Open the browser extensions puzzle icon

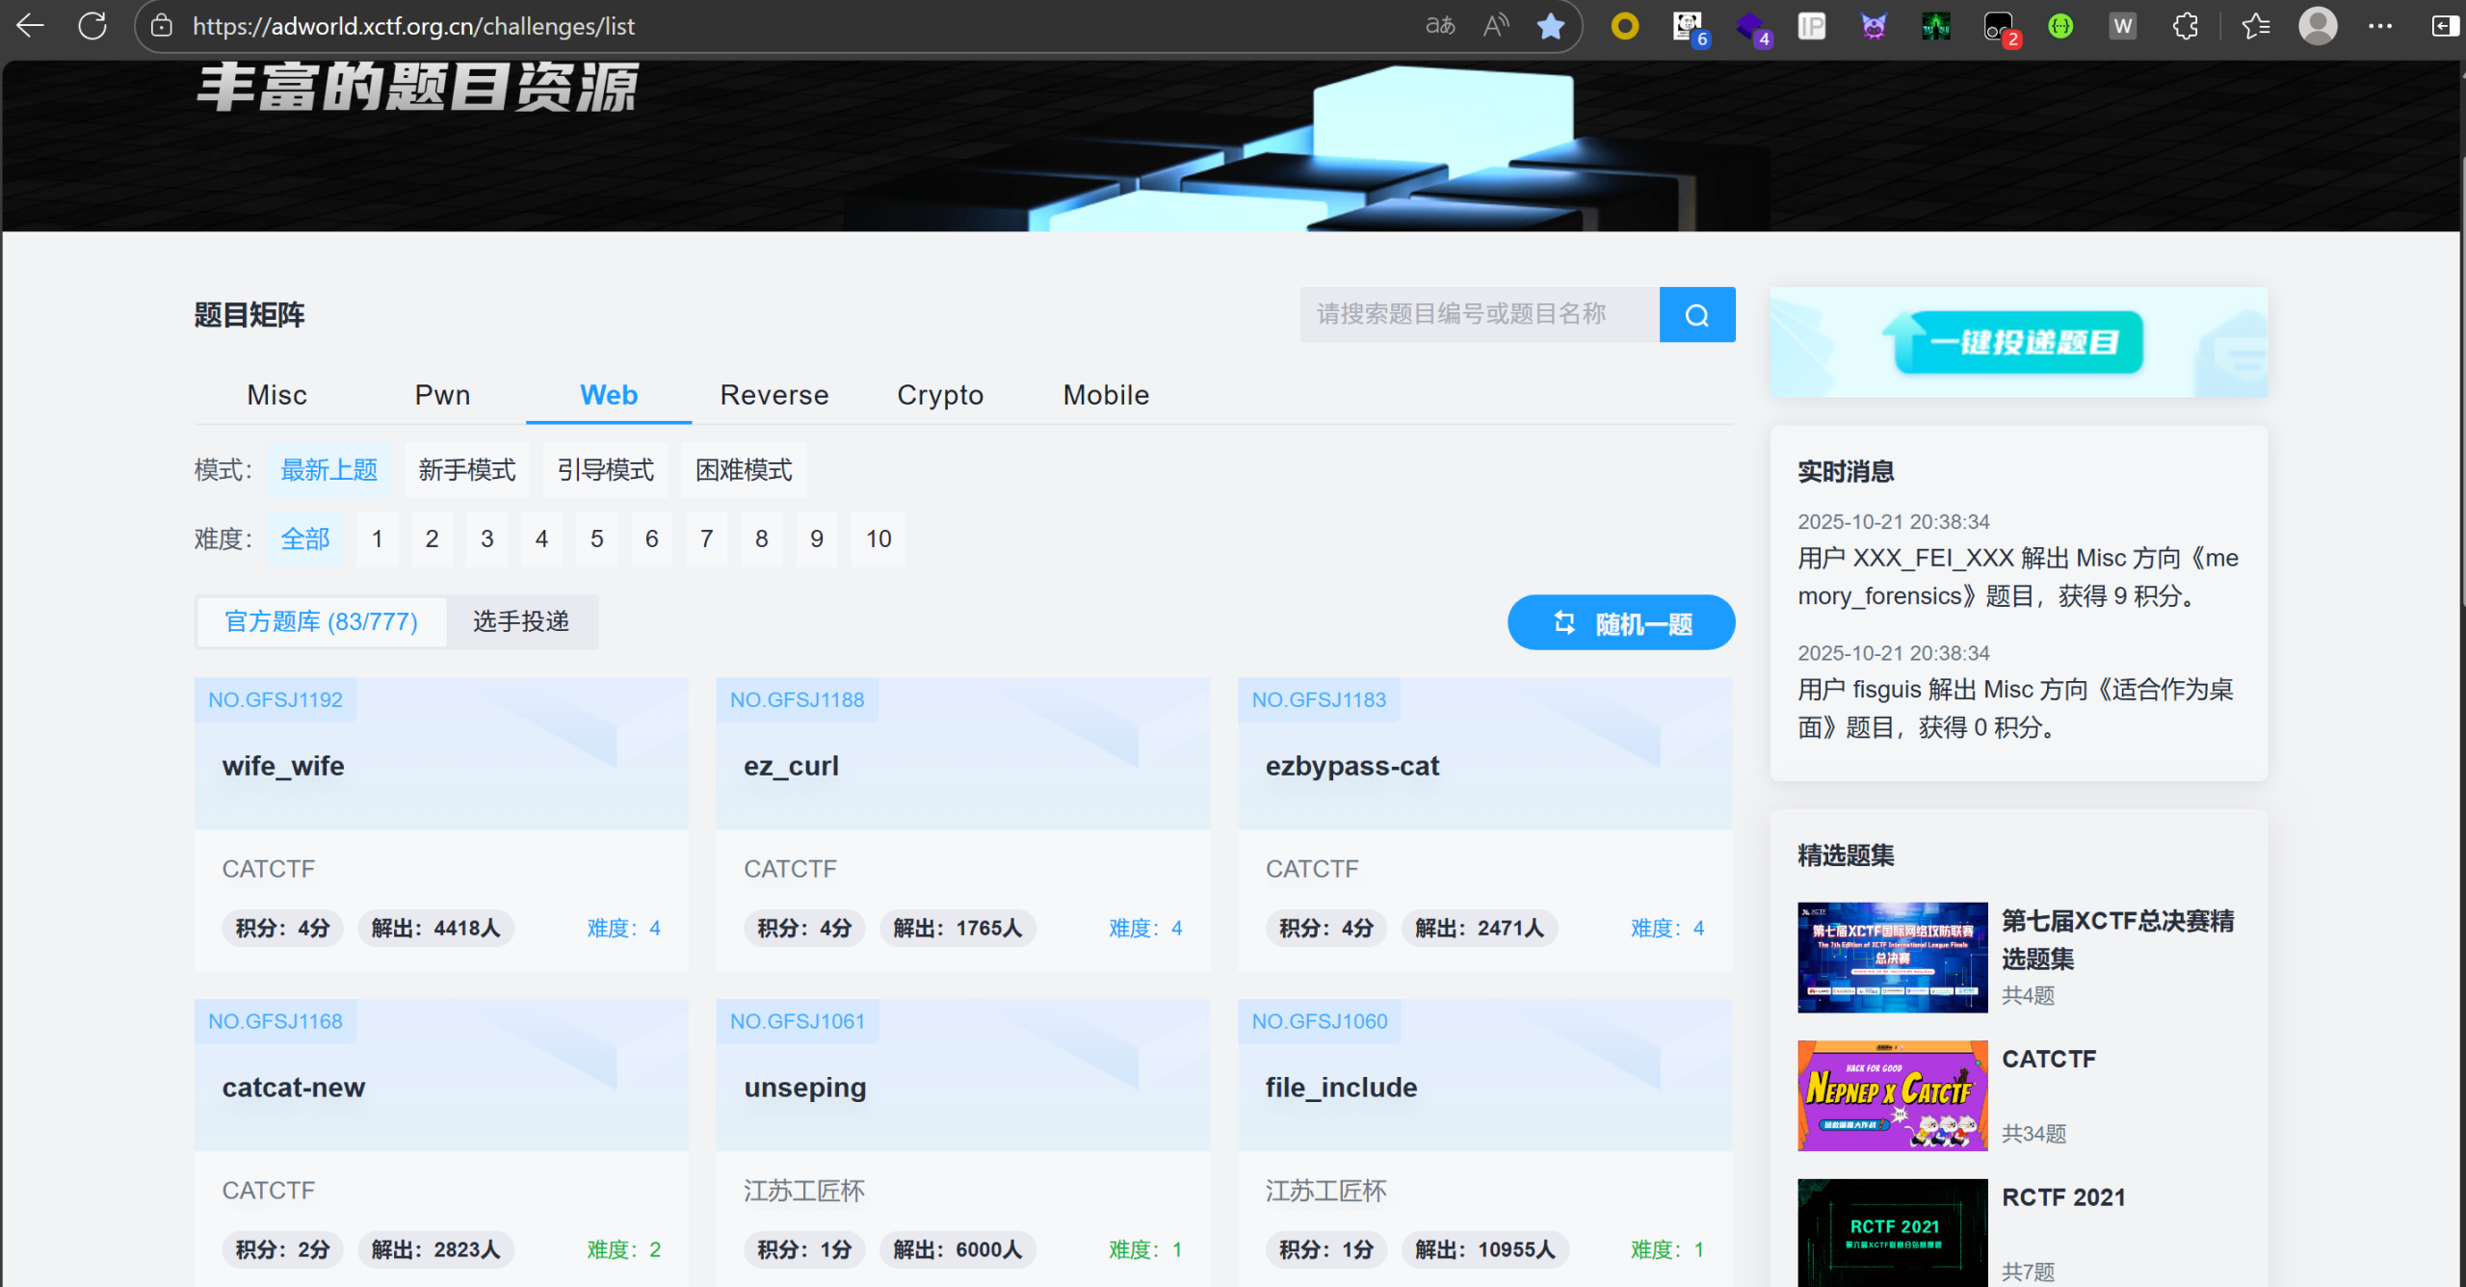pos(2186,26)
